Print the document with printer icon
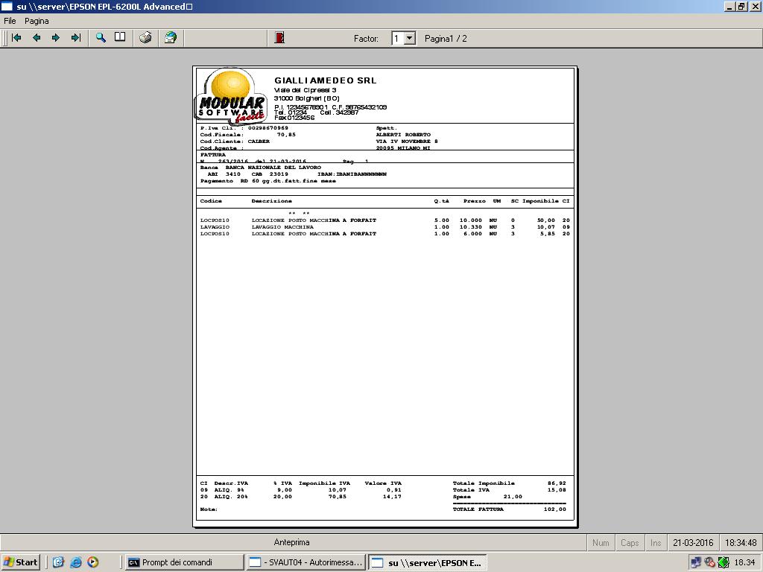763x572 pixels. (x=145, y=38)
